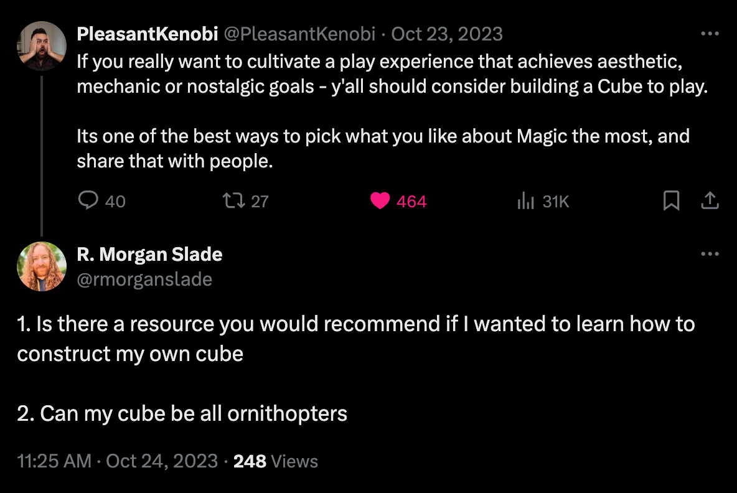Click the PleasantKenobi display name
Screen dimensions: 737x493
pos(147,34)
